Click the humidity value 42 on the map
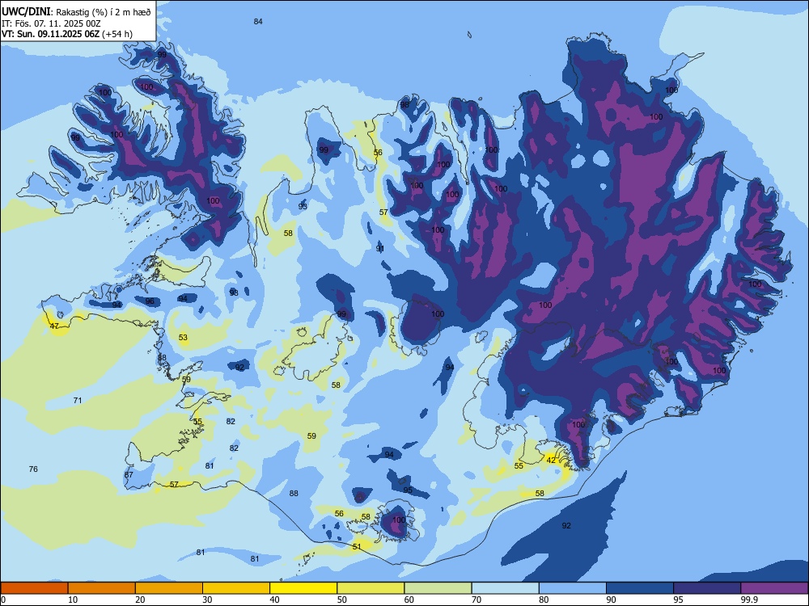Viewport: 809px width, 606px height. pos(551,461)
